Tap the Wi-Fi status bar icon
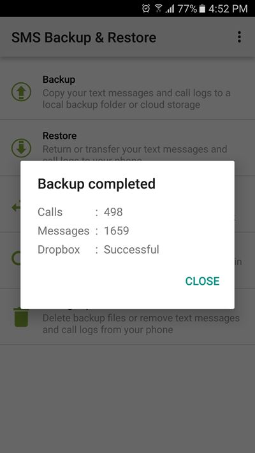The image size is (255, 453). pyautogui.click(x=158, y=8)
